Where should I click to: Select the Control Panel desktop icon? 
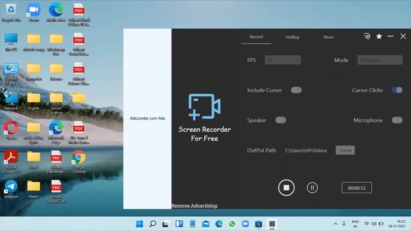tap(11, 74)
